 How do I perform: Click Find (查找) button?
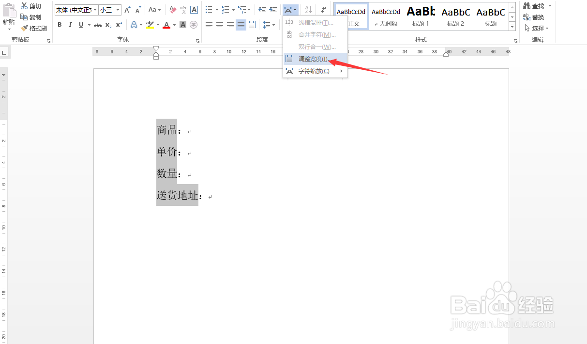point(534,6)
